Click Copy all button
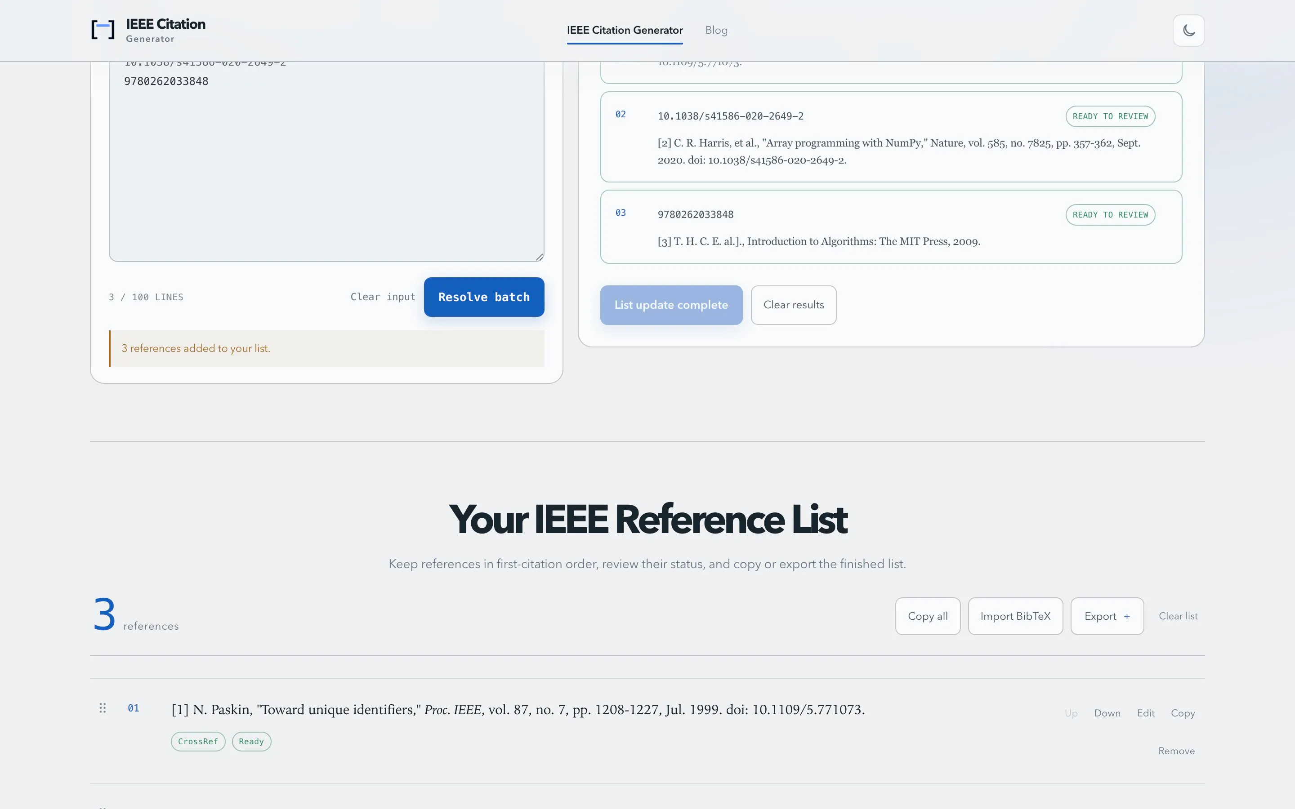Image resolution: width=1295 pixels, height=809 pixels. 927,616
